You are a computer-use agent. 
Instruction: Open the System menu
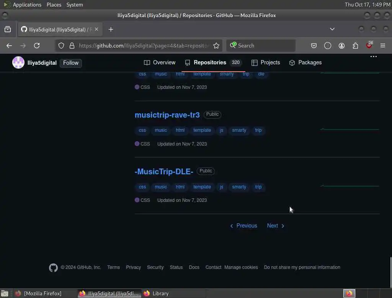tap(75, 5)
